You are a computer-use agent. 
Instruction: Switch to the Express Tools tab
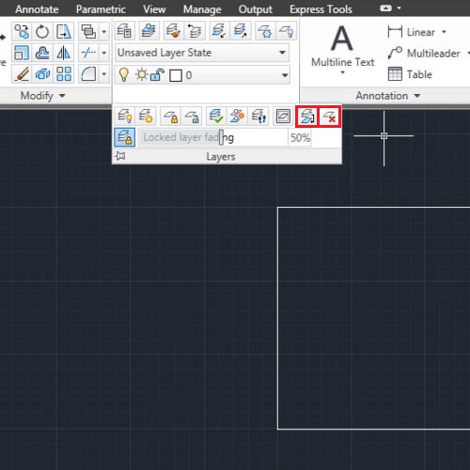tap(321, 9)
